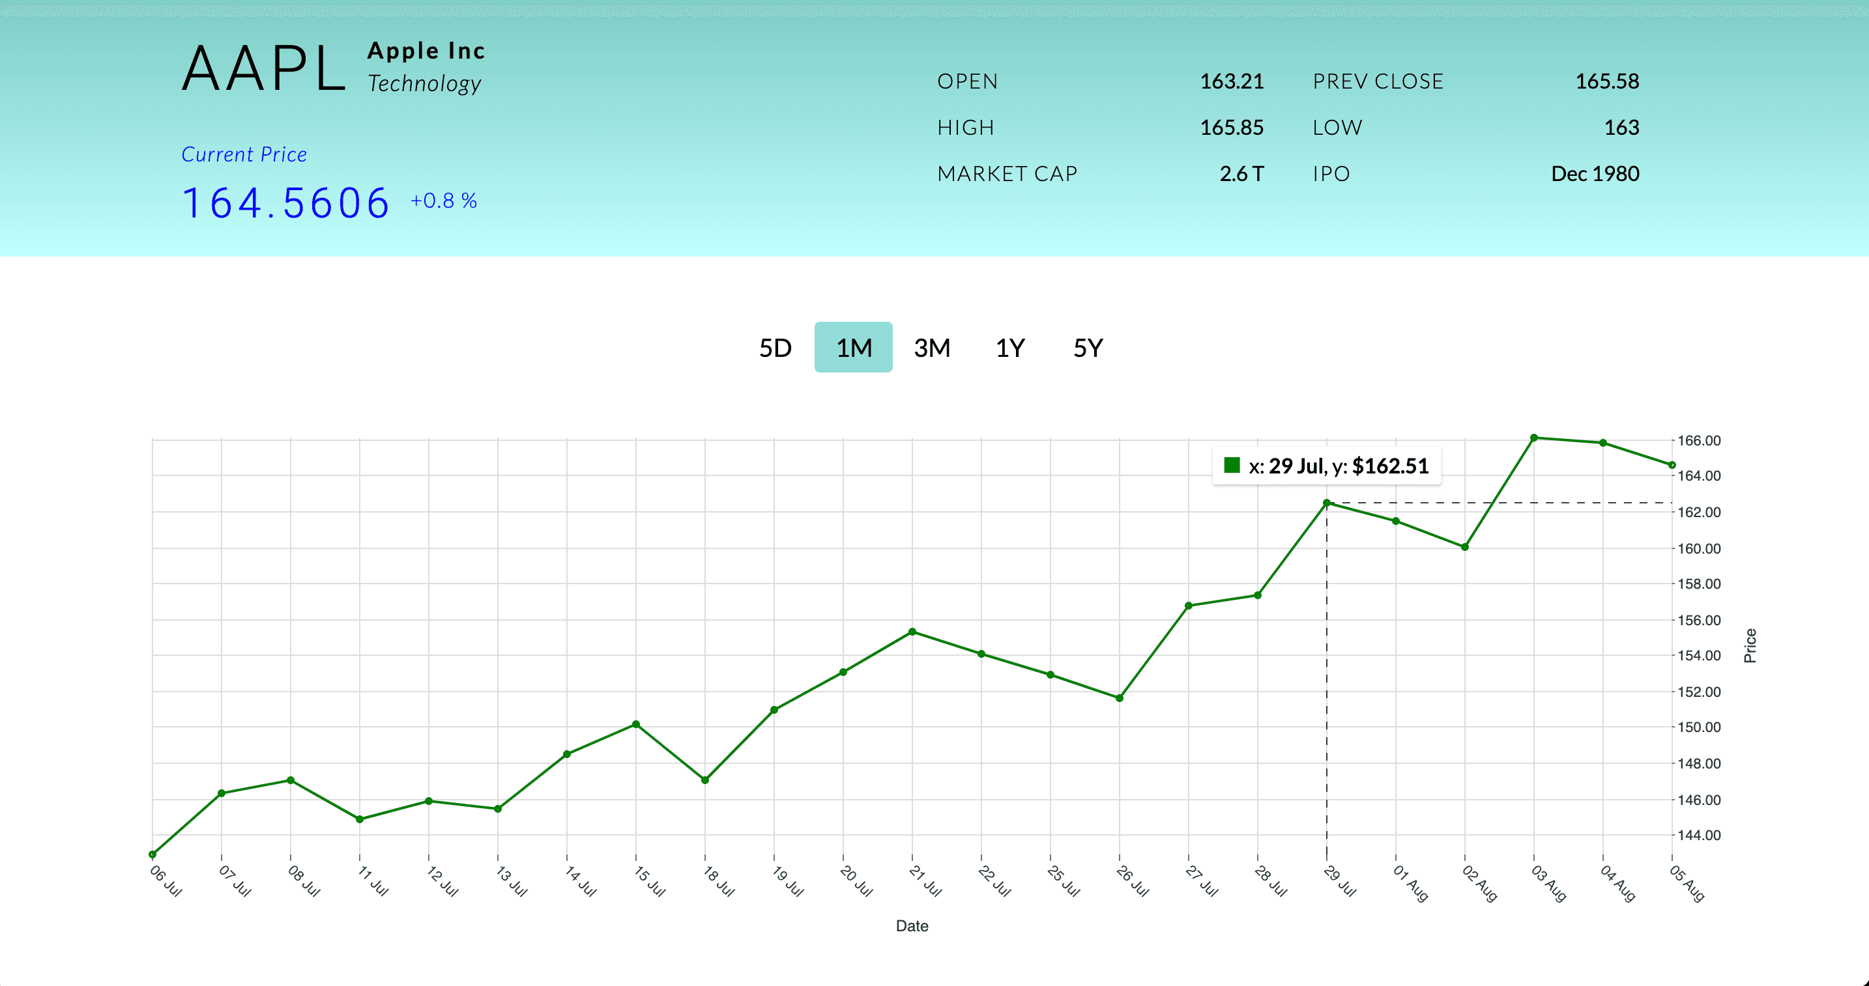Click the 11 Jul data point

(360, 819)
